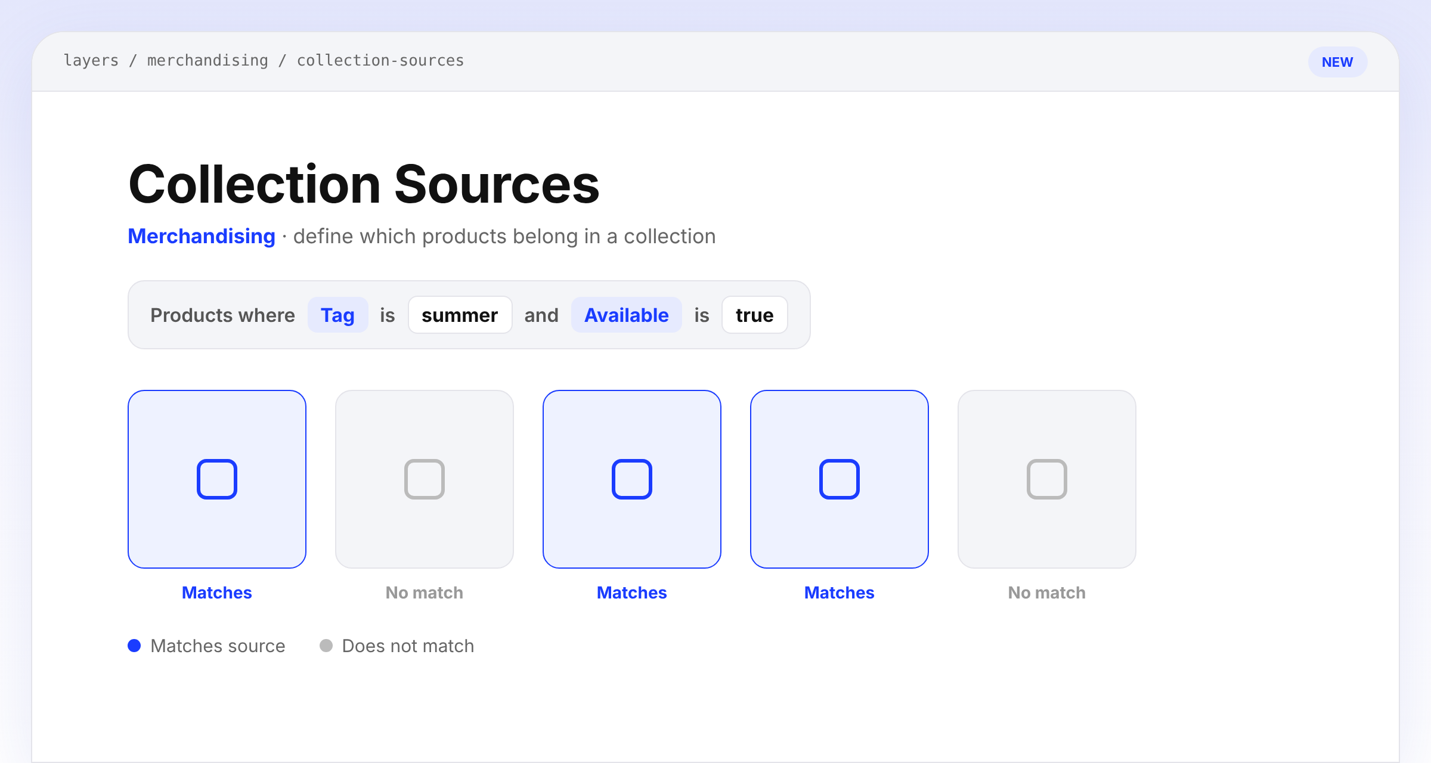Click collection-sources in the breadcrumb
The image size is (1431, 763).
[380, 60]
